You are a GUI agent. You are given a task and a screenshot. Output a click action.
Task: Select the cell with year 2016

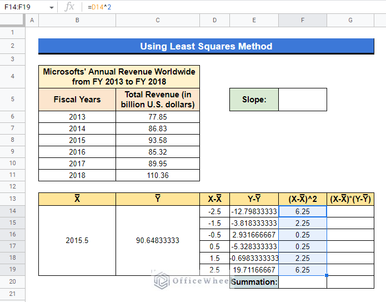point(77,152)
